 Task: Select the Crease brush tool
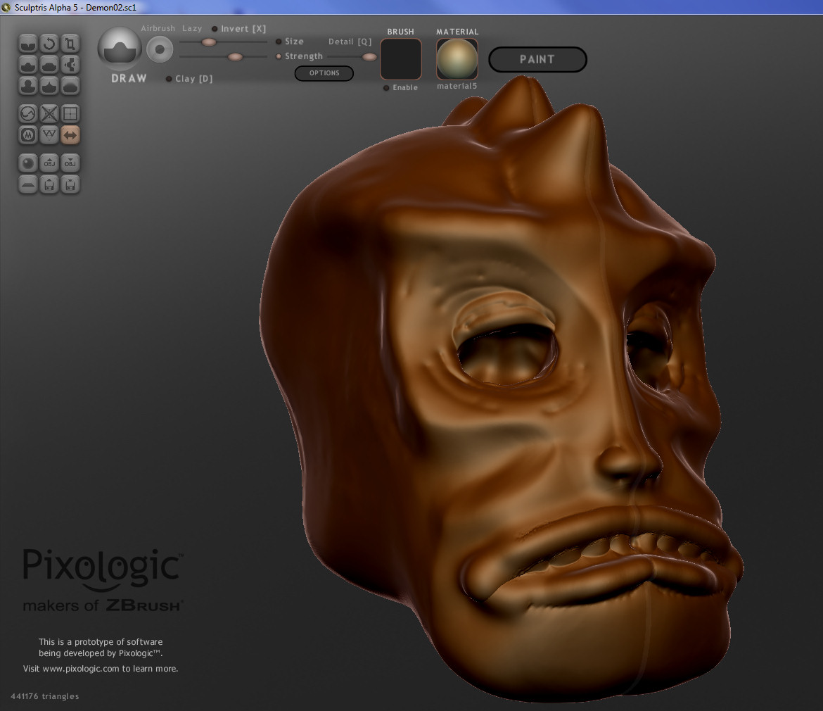coord(29,44)
